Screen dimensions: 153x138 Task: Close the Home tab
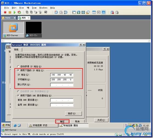tap(15, 18)
